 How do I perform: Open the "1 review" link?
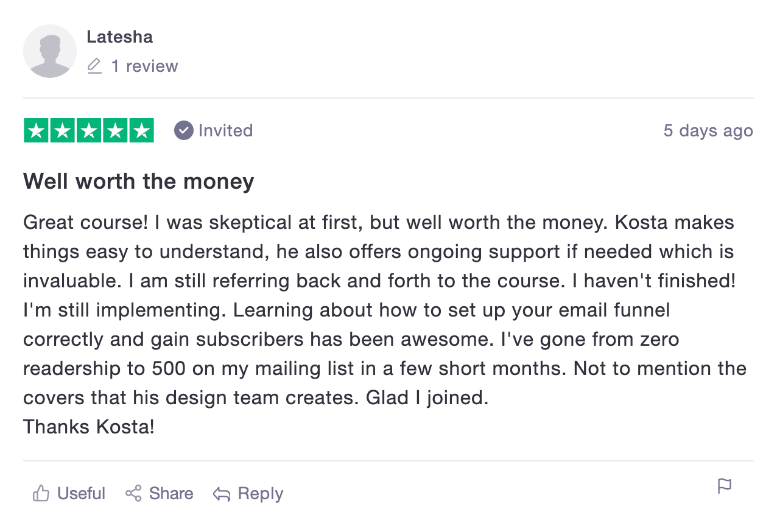144,66
